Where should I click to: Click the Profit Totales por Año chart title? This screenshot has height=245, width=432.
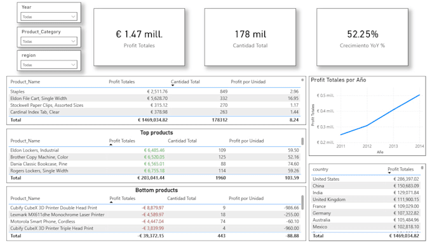339,80
